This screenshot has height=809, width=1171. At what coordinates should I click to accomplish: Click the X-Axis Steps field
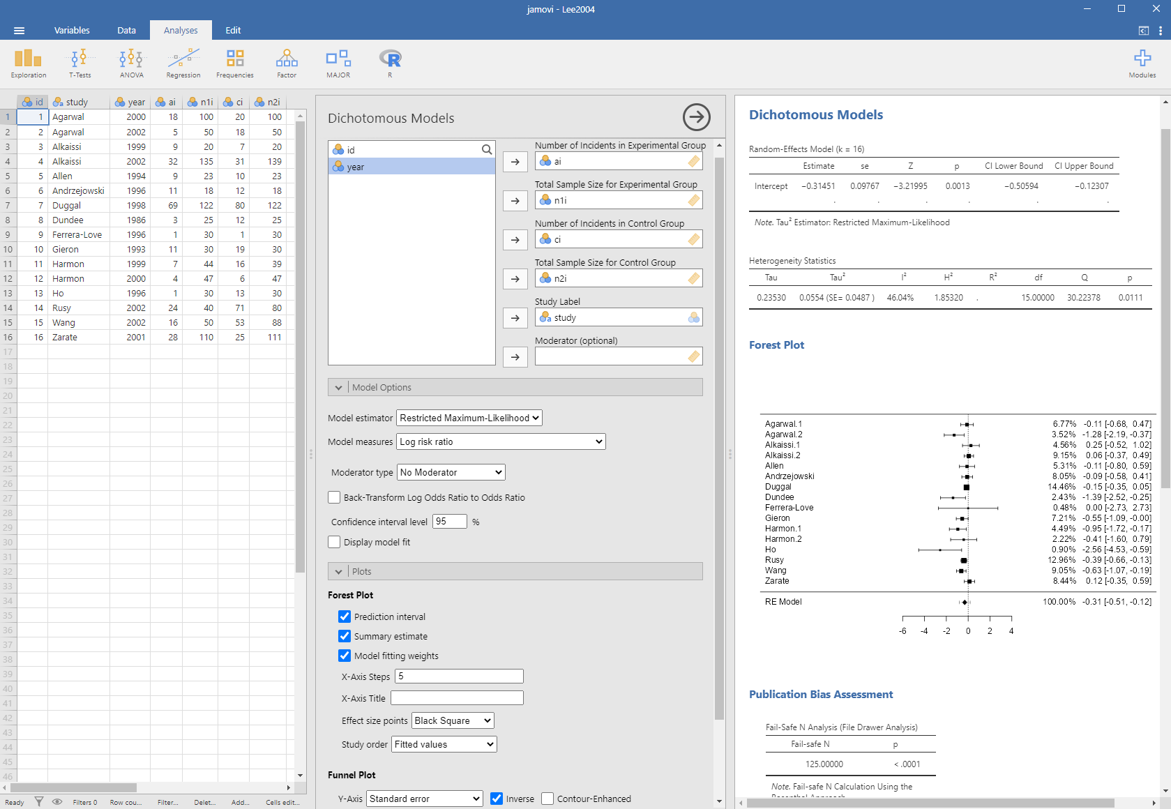point(459,676)
